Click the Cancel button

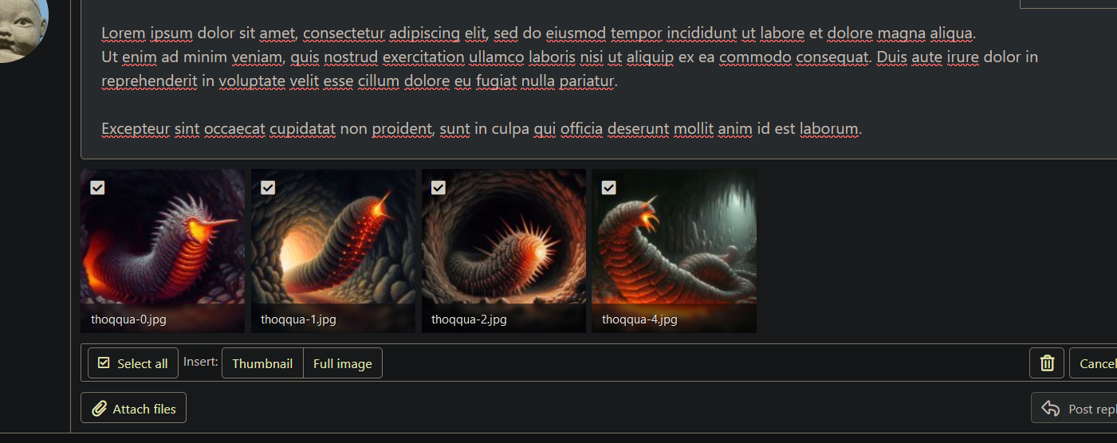[1093, 363]
